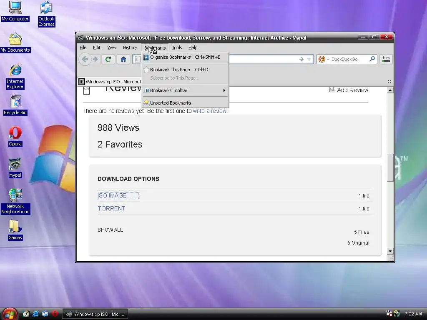Open Games folder desktop shortcut
This screenshot has width=427, height=320.
[x=15, y=230]
